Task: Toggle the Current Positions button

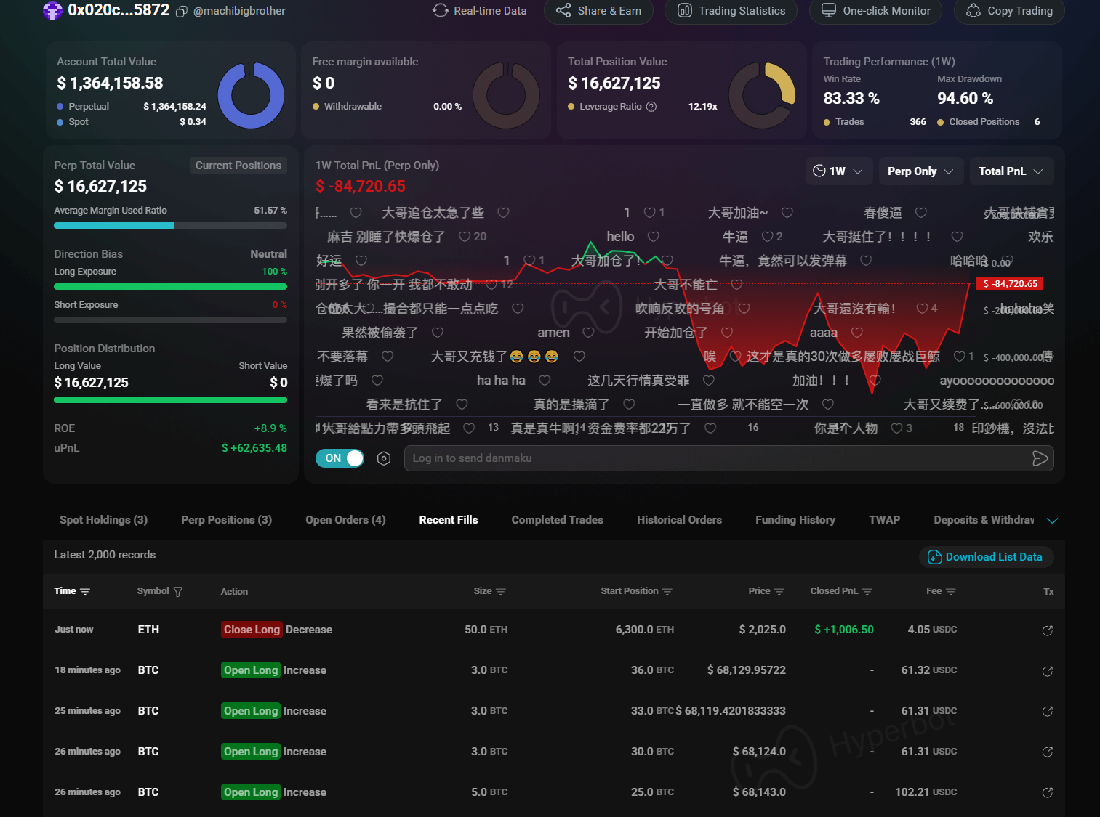Action: point(238,166)
